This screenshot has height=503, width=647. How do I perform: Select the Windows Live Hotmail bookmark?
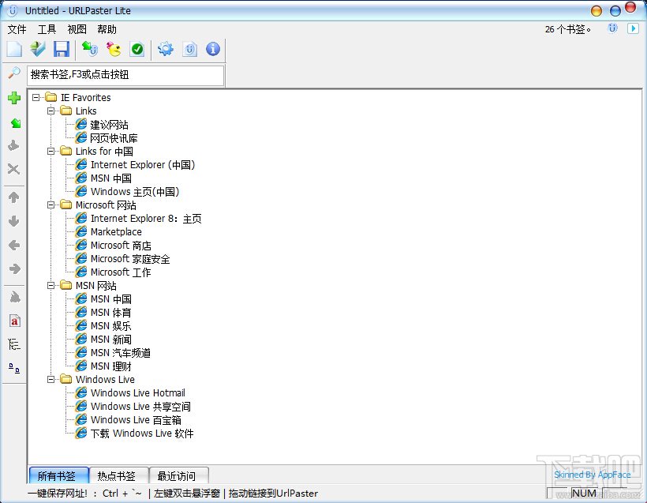(x=138, y=392)
